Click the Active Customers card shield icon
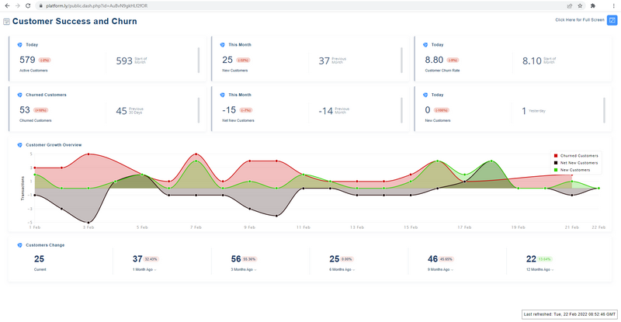This screenshot has width=621, height=322. pyautogui.click(x=20, y=45)
